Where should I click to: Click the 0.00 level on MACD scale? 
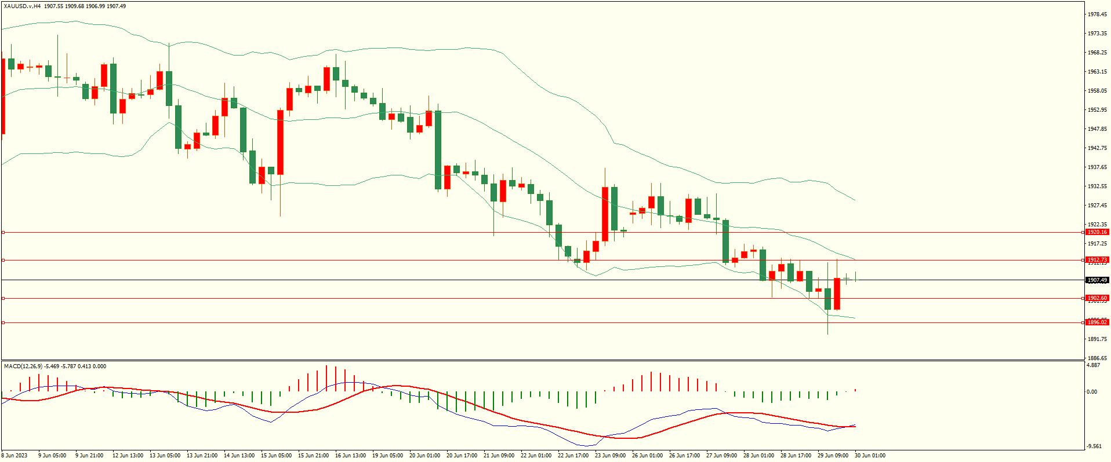[x=1092, y=392]
